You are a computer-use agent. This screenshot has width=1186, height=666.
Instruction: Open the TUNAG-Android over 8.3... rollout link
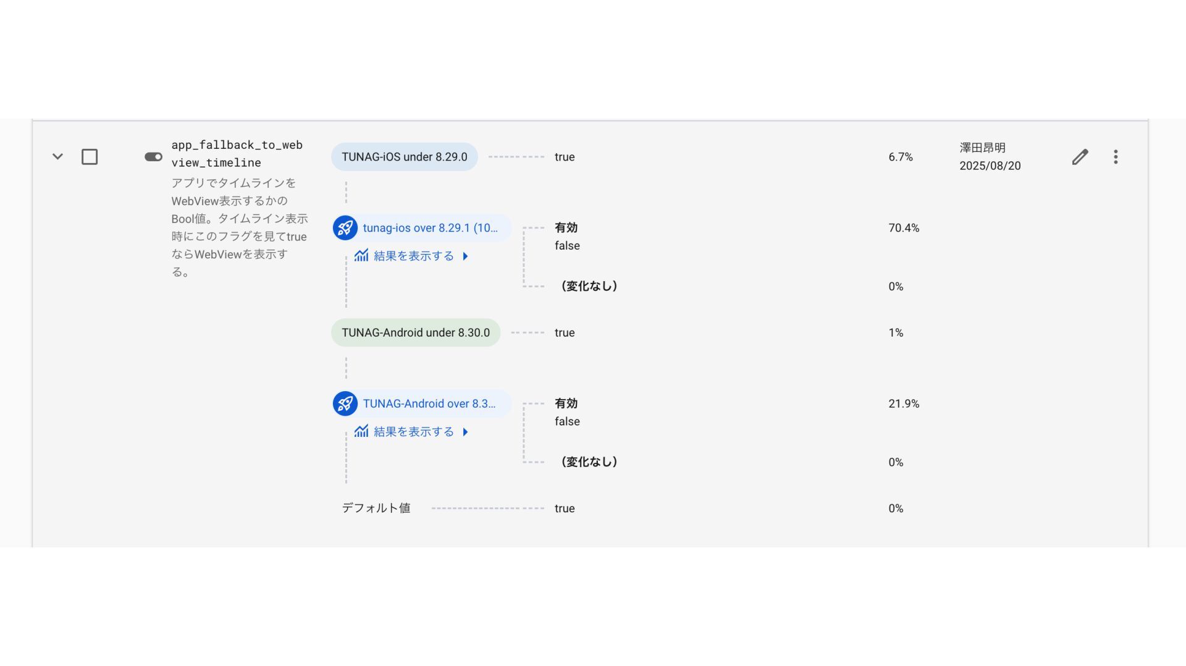[x=429, y=403]
